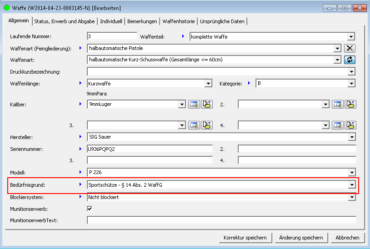Expand the Waffenlänge dropdown showing Kurzwaffe
This screenshot has width=370, height=249.
tap(208, 84)
